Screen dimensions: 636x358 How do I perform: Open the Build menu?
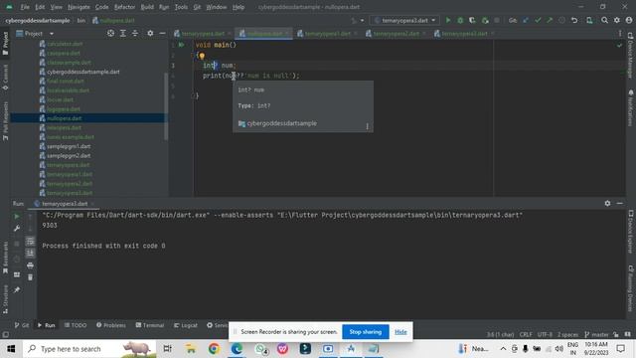point(147,7)
